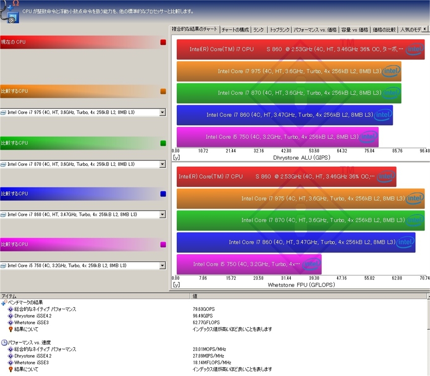
Task: Click the red i7 S 860 Whetstone bar
Action: click(x=286, y=177)
